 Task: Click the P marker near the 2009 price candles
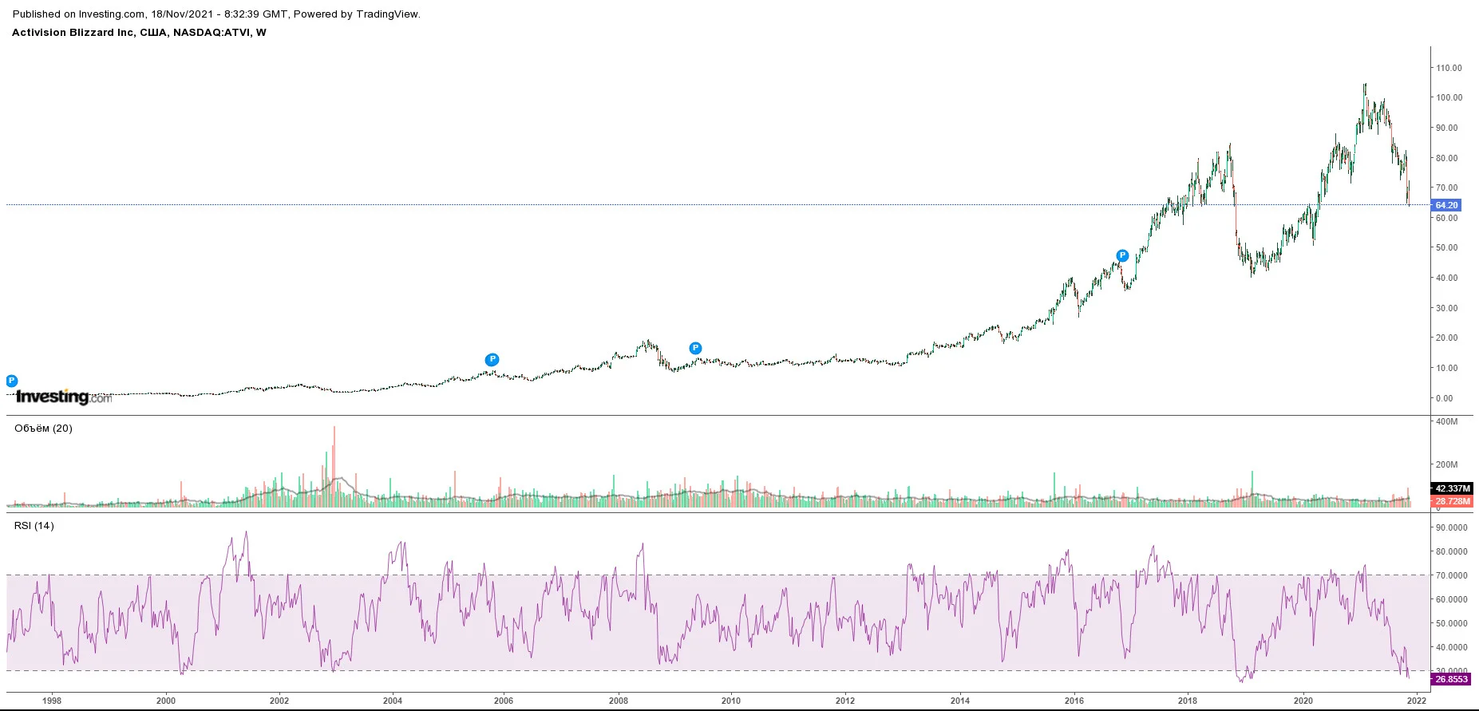tap(695, 348)
